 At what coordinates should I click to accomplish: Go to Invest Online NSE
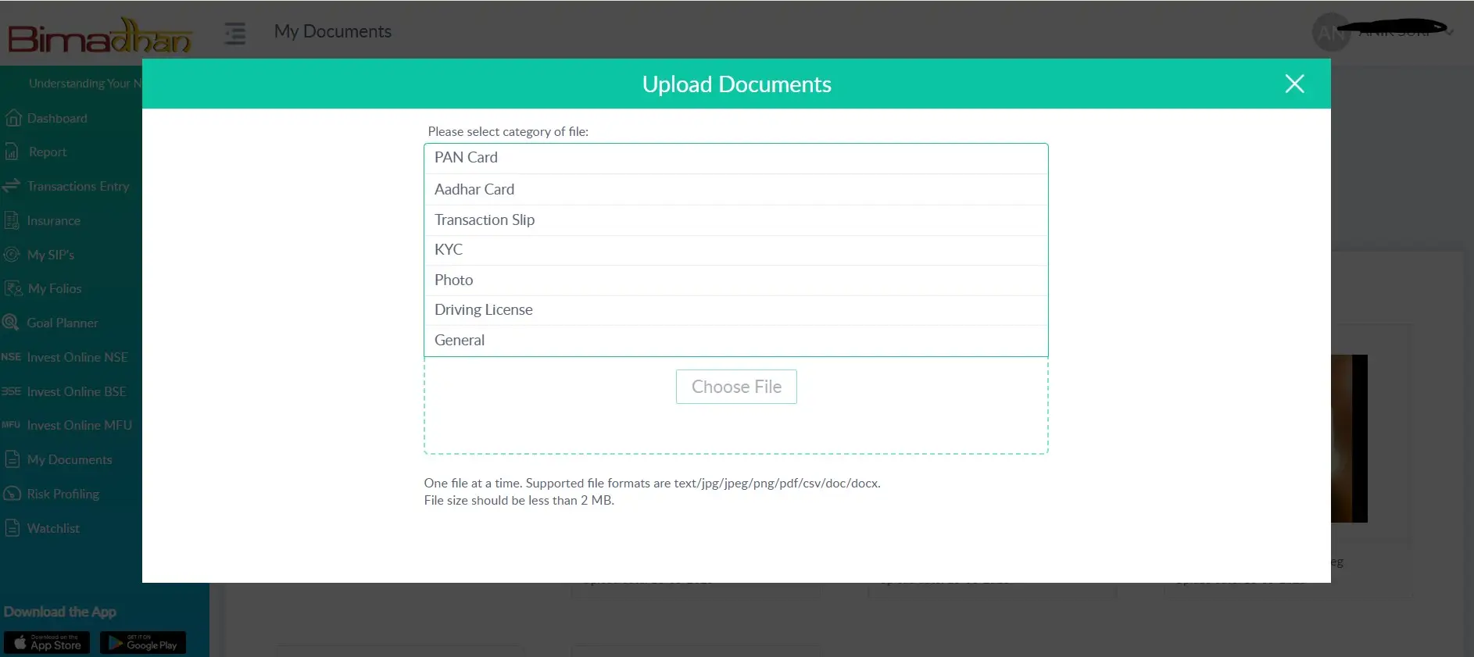click(x=77, y=357)
